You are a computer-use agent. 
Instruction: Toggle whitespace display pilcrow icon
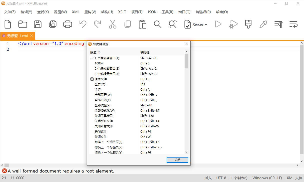pos(278,24)
